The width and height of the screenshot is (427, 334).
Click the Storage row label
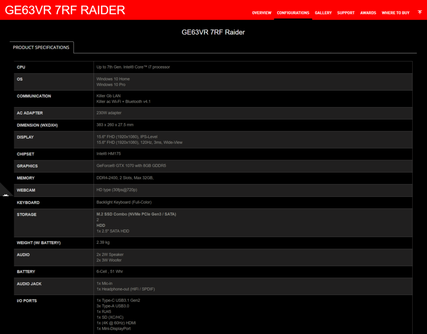pos(27,214)
